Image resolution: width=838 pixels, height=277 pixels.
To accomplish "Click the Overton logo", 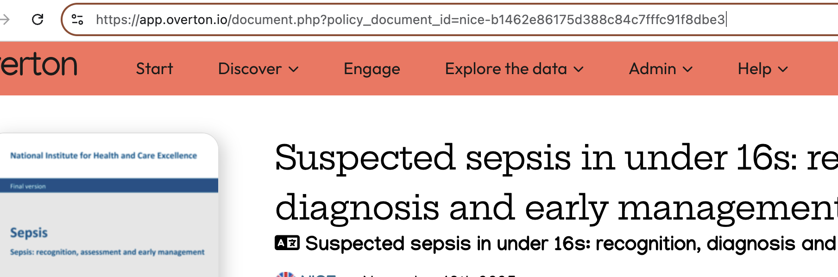I will [x=39, y=65].
